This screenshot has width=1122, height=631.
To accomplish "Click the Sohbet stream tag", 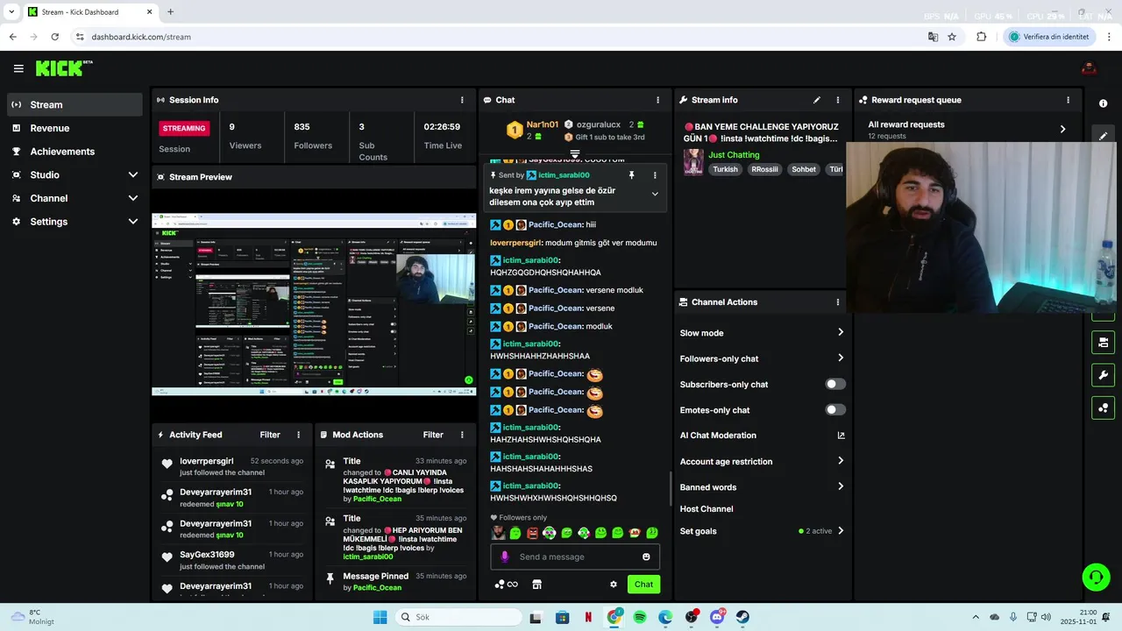I will click(804, 169).
